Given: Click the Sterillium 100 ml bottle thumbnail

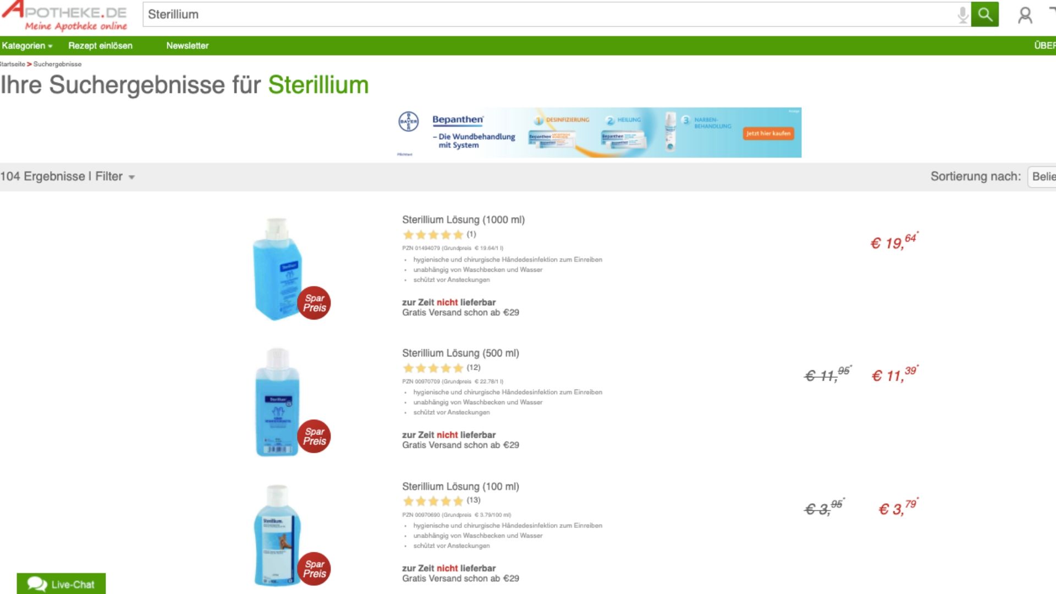Looking at the screenshot, I should coord(277,533).
